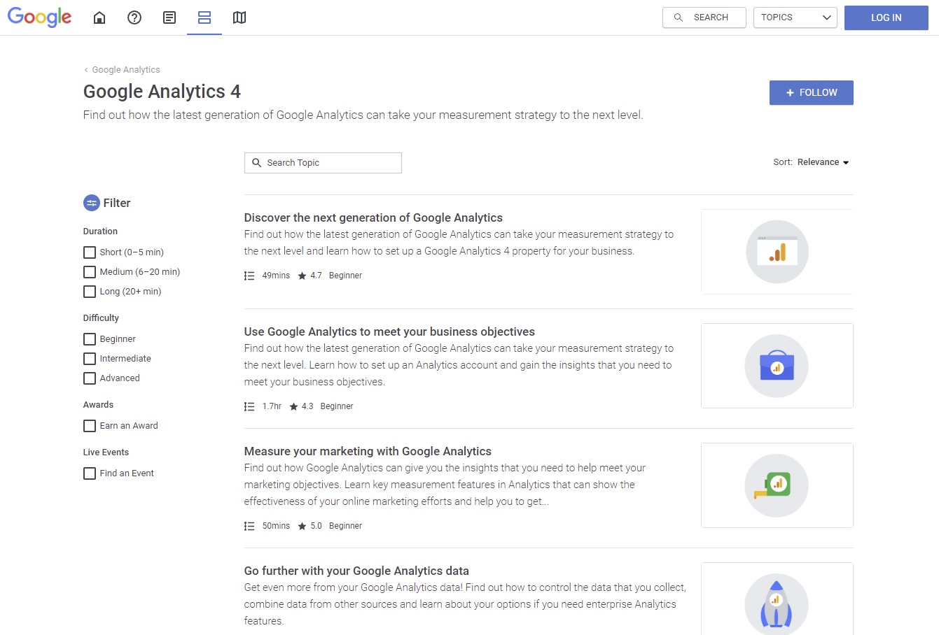
Task: Open Go further with your Google Analytics data
Action: (356, 571)
